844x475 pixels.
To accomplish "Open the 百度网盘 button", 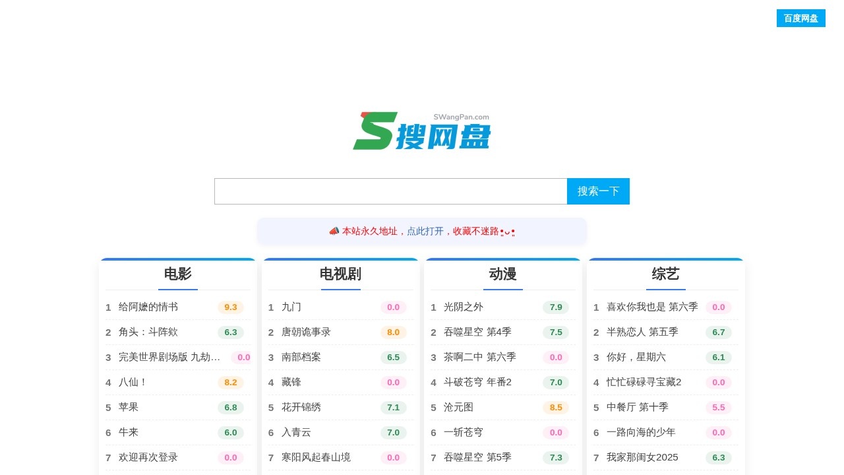I will [801, 18].
